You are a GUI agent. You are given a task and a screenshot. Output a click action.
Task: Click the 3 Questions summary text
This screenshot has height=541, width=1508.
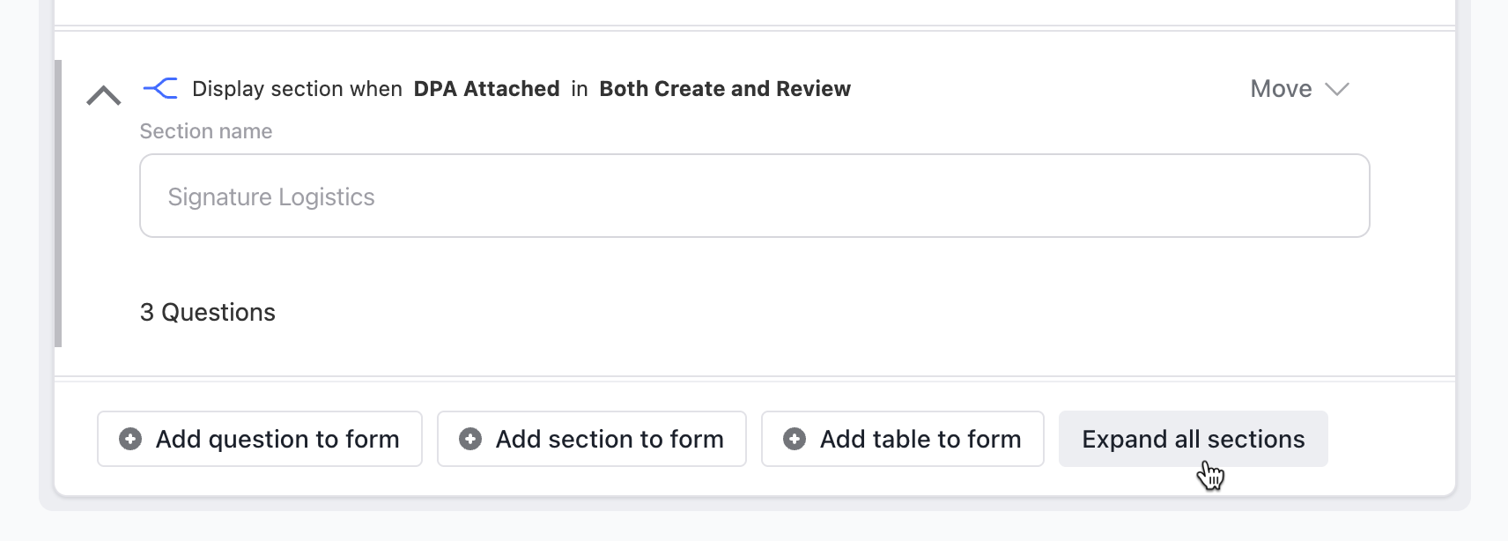click(208, 312)
